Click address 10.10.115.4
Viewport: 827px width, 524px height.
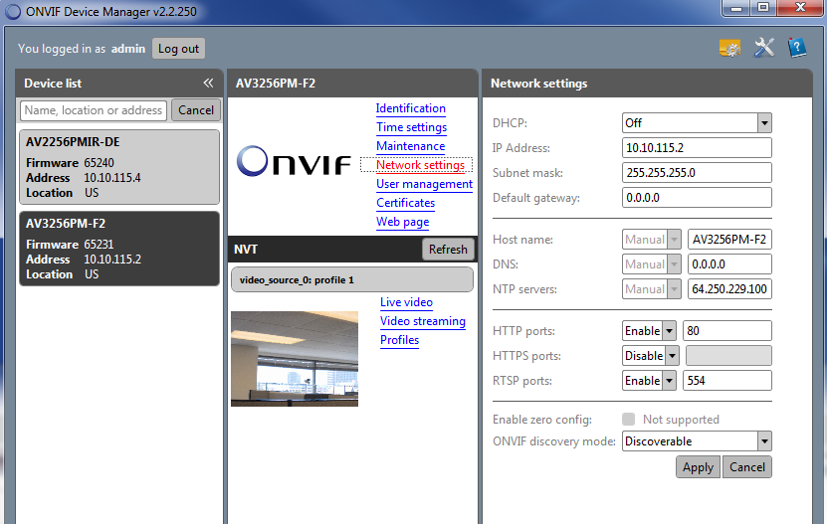tap(112, 178)
